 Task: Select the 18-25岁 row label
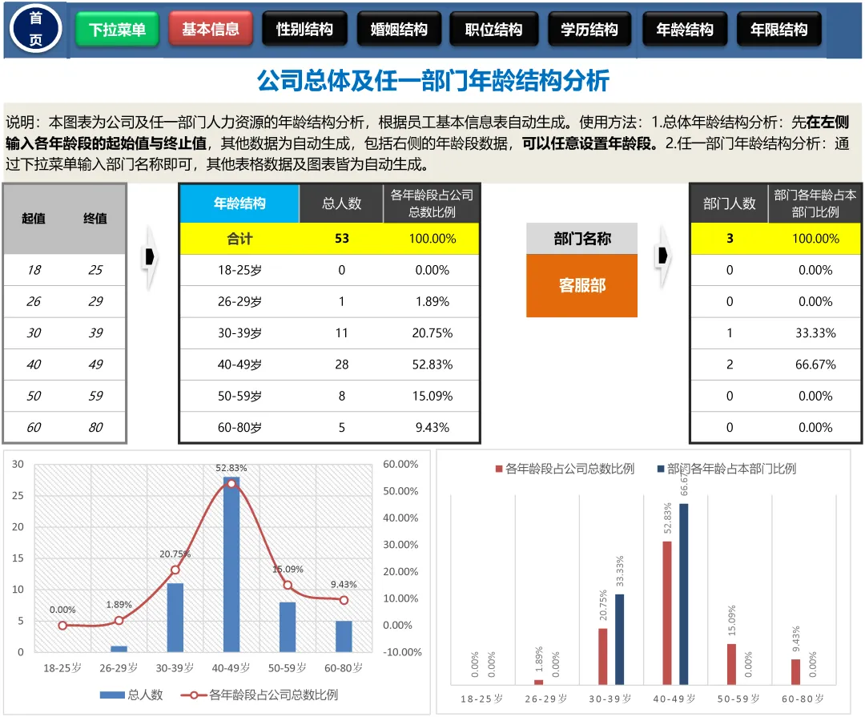pos(239,270)
